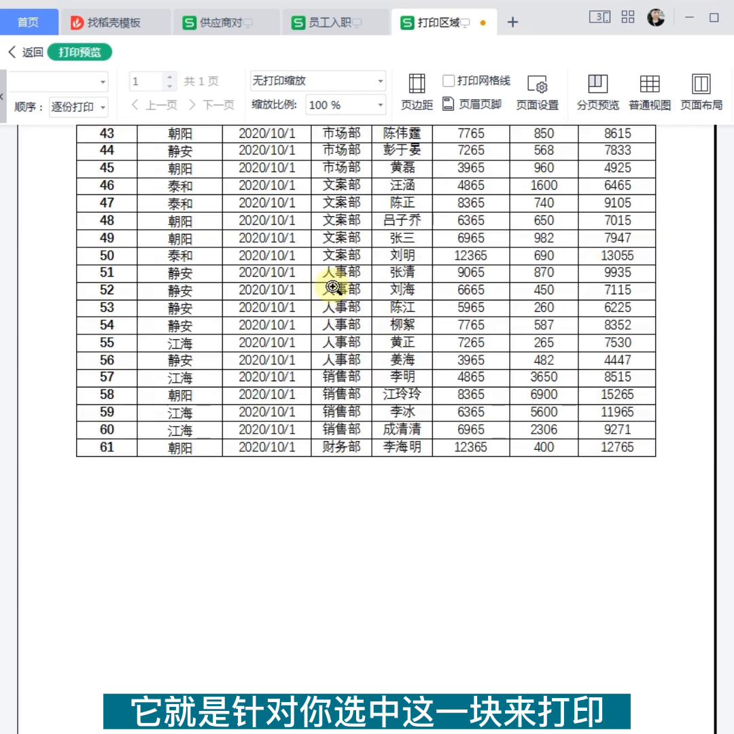Open the 缩放比例 100% zoom dropdown
The width and height of the screenshot is (734, 734).
click(x=345, y=105)
